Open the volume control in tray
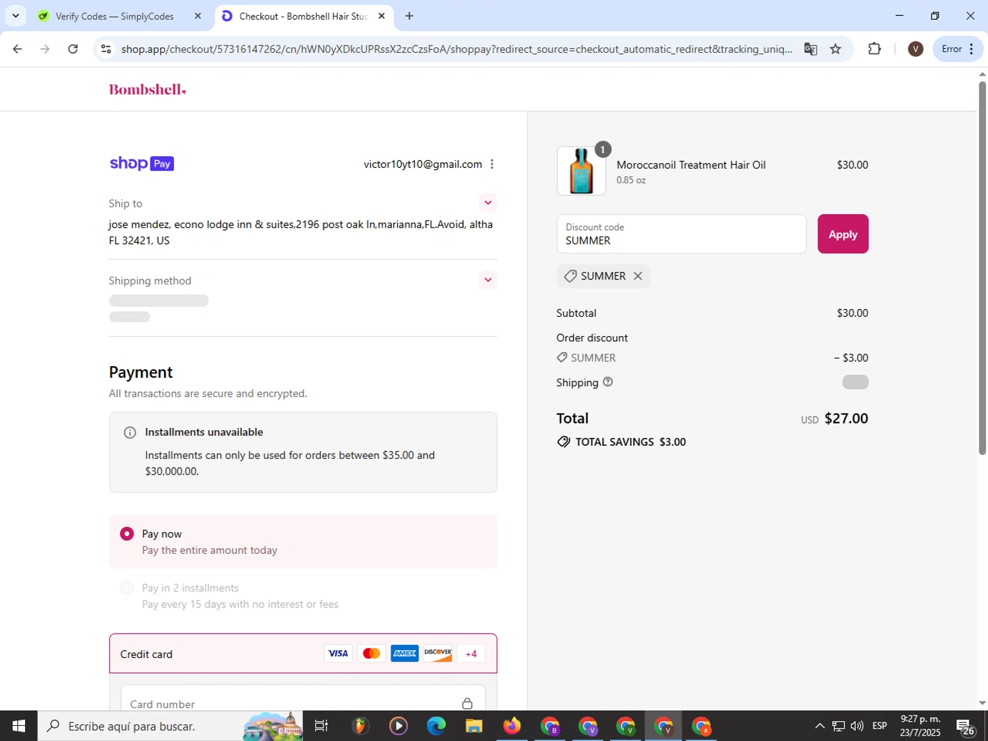The image size is (988, 741). (857, 726)
